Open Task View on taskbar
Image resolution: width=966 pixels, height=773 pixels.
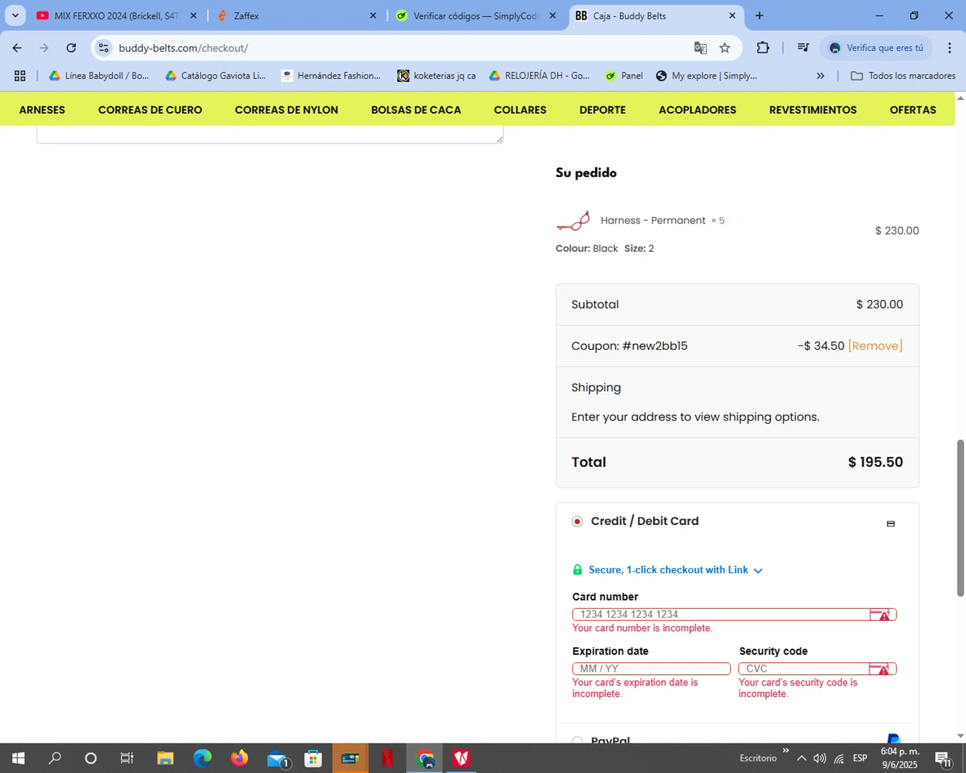[127, 758]
